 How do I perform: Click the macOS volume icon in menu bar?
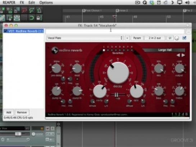(187, 3)
